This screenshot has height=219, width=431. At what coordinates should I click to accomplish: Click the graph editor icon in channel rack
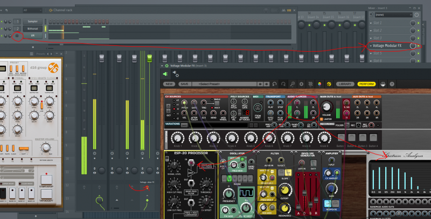coord(284,10)
